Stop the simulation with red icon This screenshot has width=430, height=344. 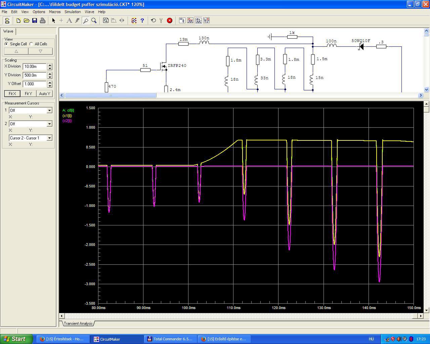point(170,20)
